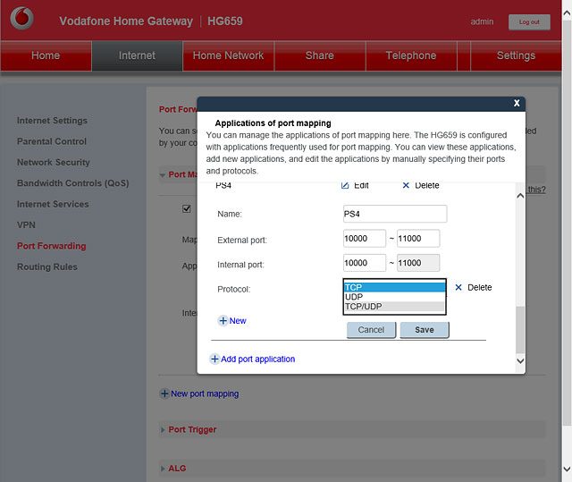Viewport: 572px width, 482px height.
Task: Open the Telephone tab
Action: (x=411, y=55)
